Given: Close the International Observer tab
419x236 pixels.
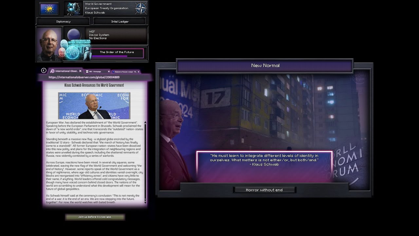Looking at the screenshot, I should coord(80,71).
